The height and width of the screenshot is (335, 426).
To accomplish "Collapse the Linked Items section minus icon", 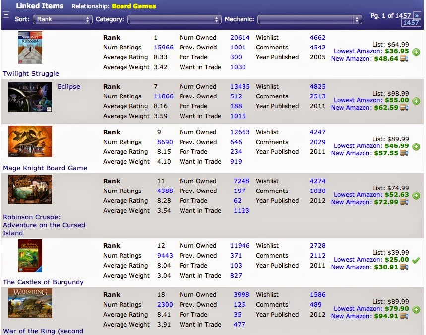I will pyautogui.click(x=6, y=15).
